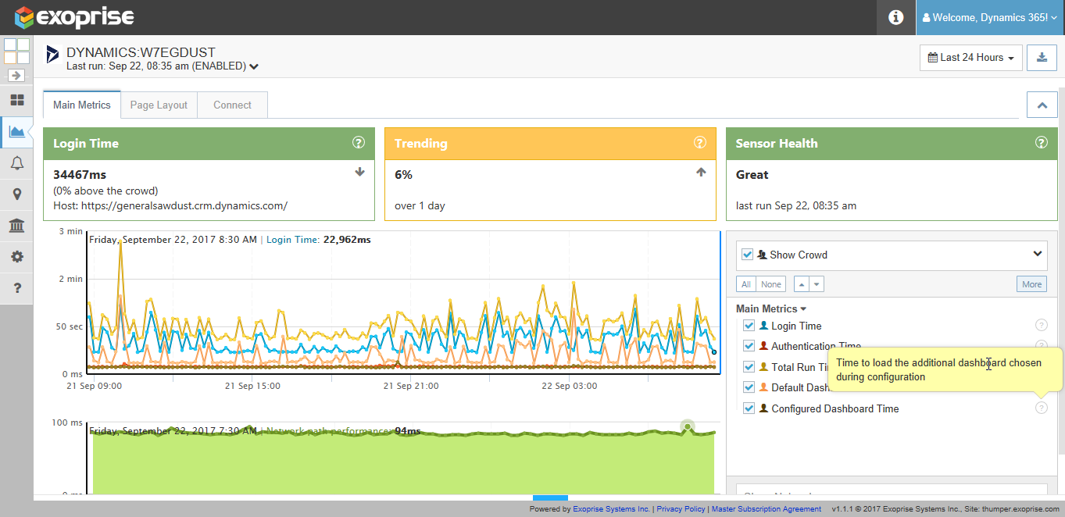
Task: Open the Exoprise Systems Inc. link
Action: point(612,509)
